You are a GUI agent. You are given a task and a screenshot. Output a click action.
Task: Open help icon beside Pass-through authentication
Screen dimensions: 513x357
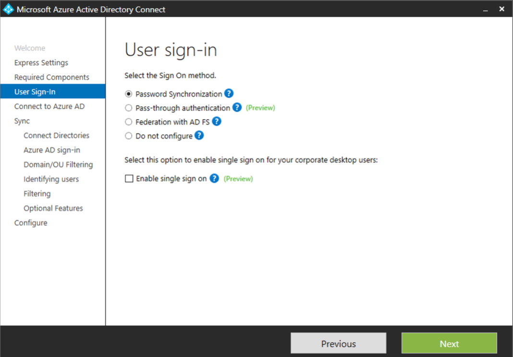(237, 107)
